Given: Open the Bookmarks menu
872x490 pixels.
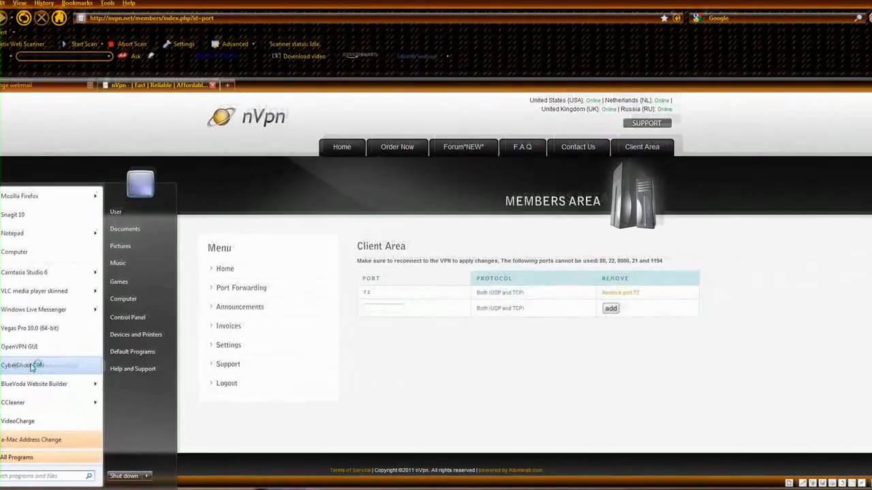Looking at the screenshot, I should tap(77, 3).
